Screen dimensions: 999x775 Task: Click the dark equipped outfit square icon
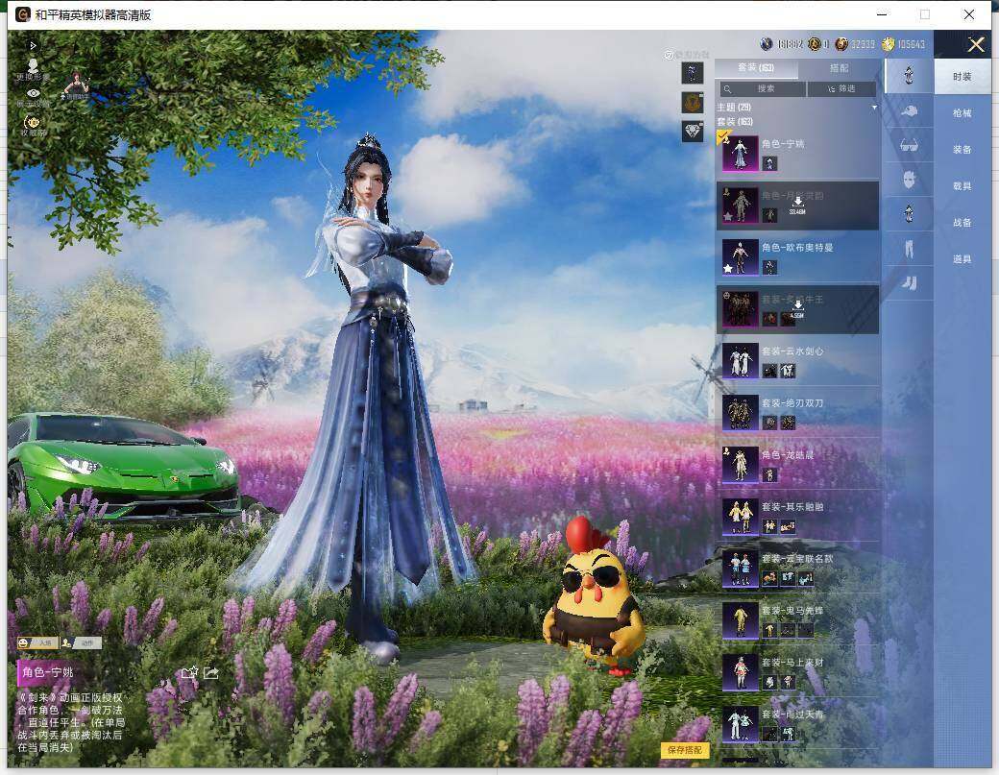pyautogui.click(x=692, y=73)
